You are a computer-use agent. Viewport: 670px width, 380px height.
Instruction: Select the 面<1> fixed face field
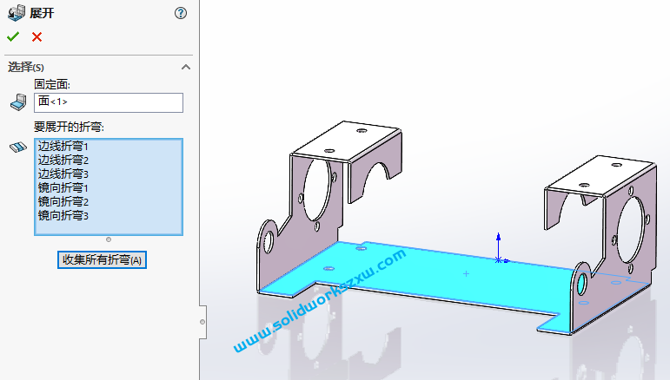coord(109,102)
